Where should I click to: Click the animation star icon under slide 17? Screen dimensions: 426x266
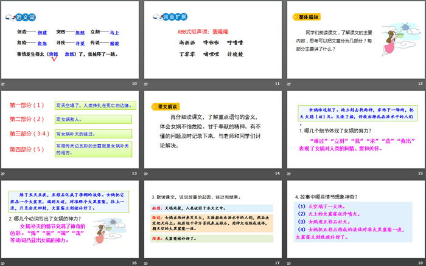point(146,263)
